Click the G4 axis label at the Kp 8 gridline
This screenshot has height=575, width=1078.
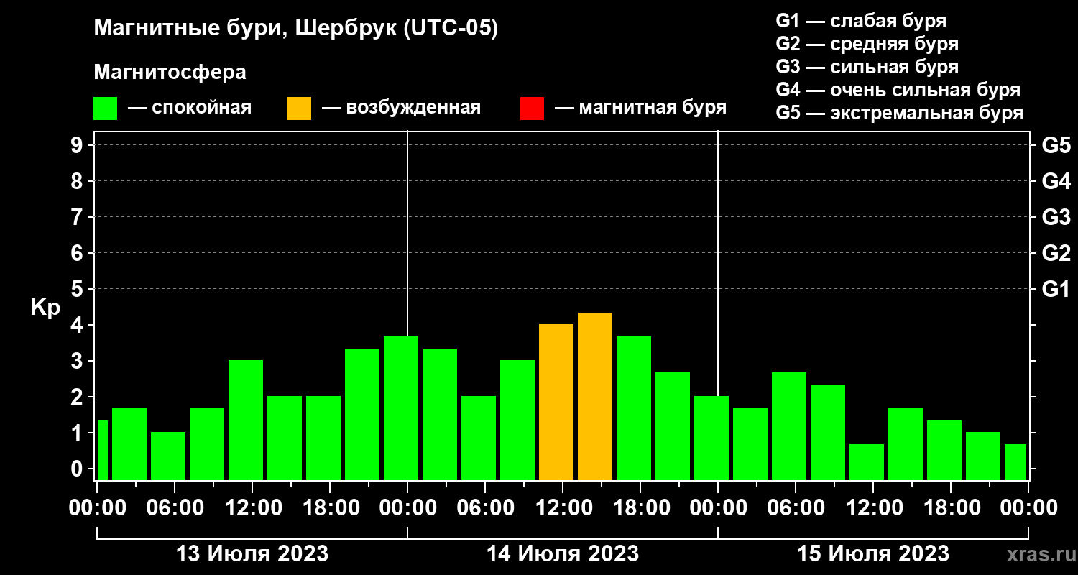(1056, 181)
